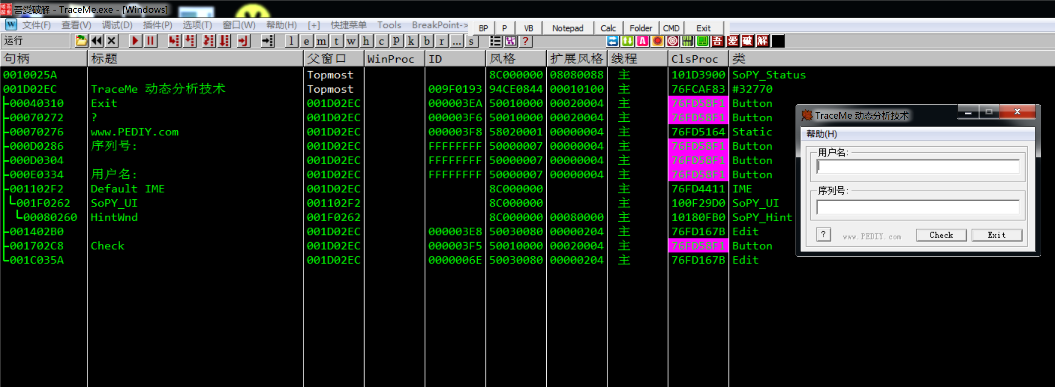Screen dimensions: 1055x387
Task: Click the 扩展风格 column header
Action: click(577, 59)
